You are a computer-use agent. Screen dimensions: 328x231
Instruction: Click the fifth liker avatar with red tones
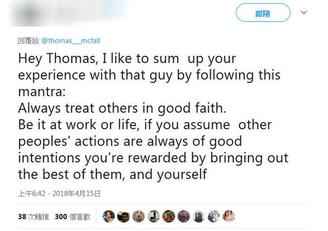click(x=169, y=217)
